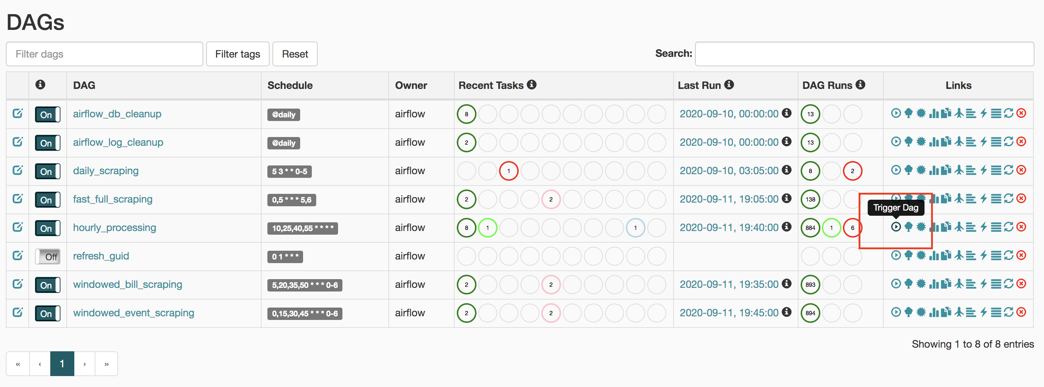
Task: Turn on the refresh_guid DAG
Action: [x=47, y=256]
